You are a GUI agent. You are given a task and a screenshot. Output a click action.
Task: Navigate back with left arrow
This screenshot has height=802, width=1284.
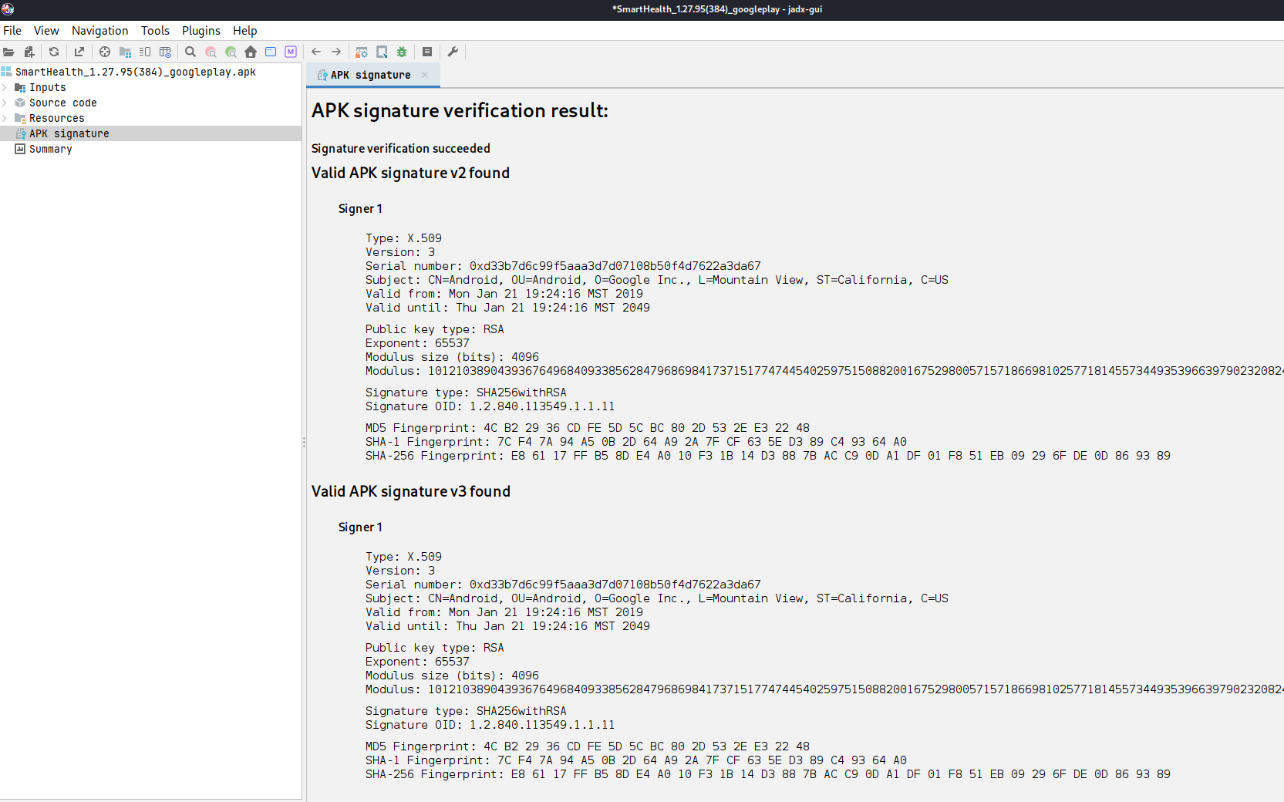[316, 52]
